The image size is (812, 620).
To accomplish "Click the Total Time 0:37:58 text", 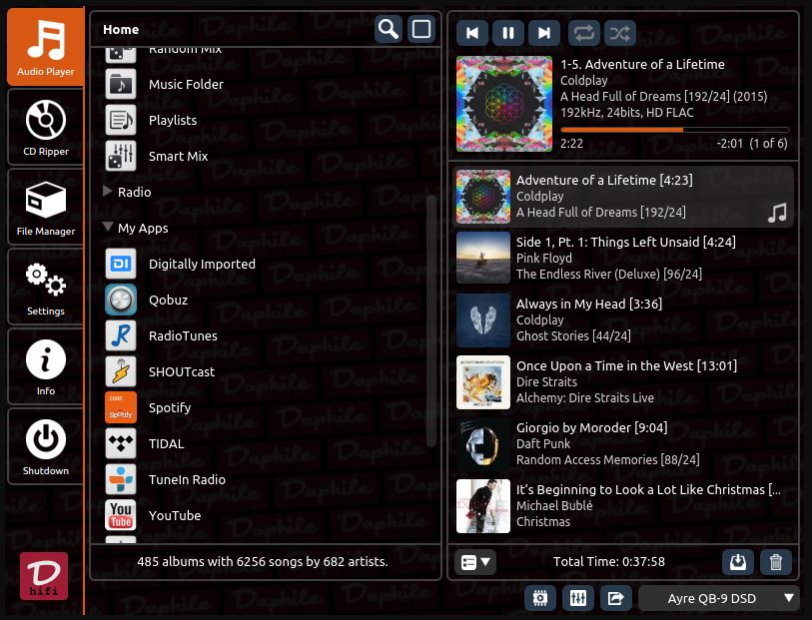I will pos(609,561).
